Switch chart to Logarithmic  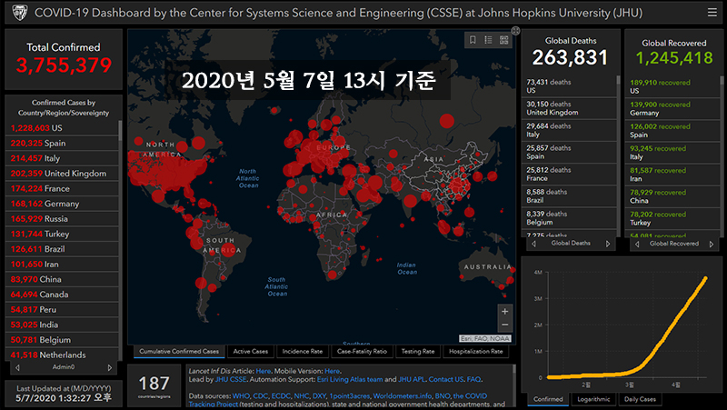(x=593, y=399)
